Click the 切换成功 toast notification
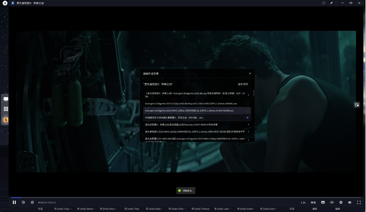 [x=186, y=191]
